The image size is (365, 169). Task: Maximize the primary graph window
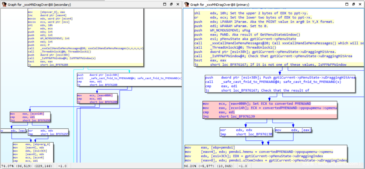coord(346,4)
